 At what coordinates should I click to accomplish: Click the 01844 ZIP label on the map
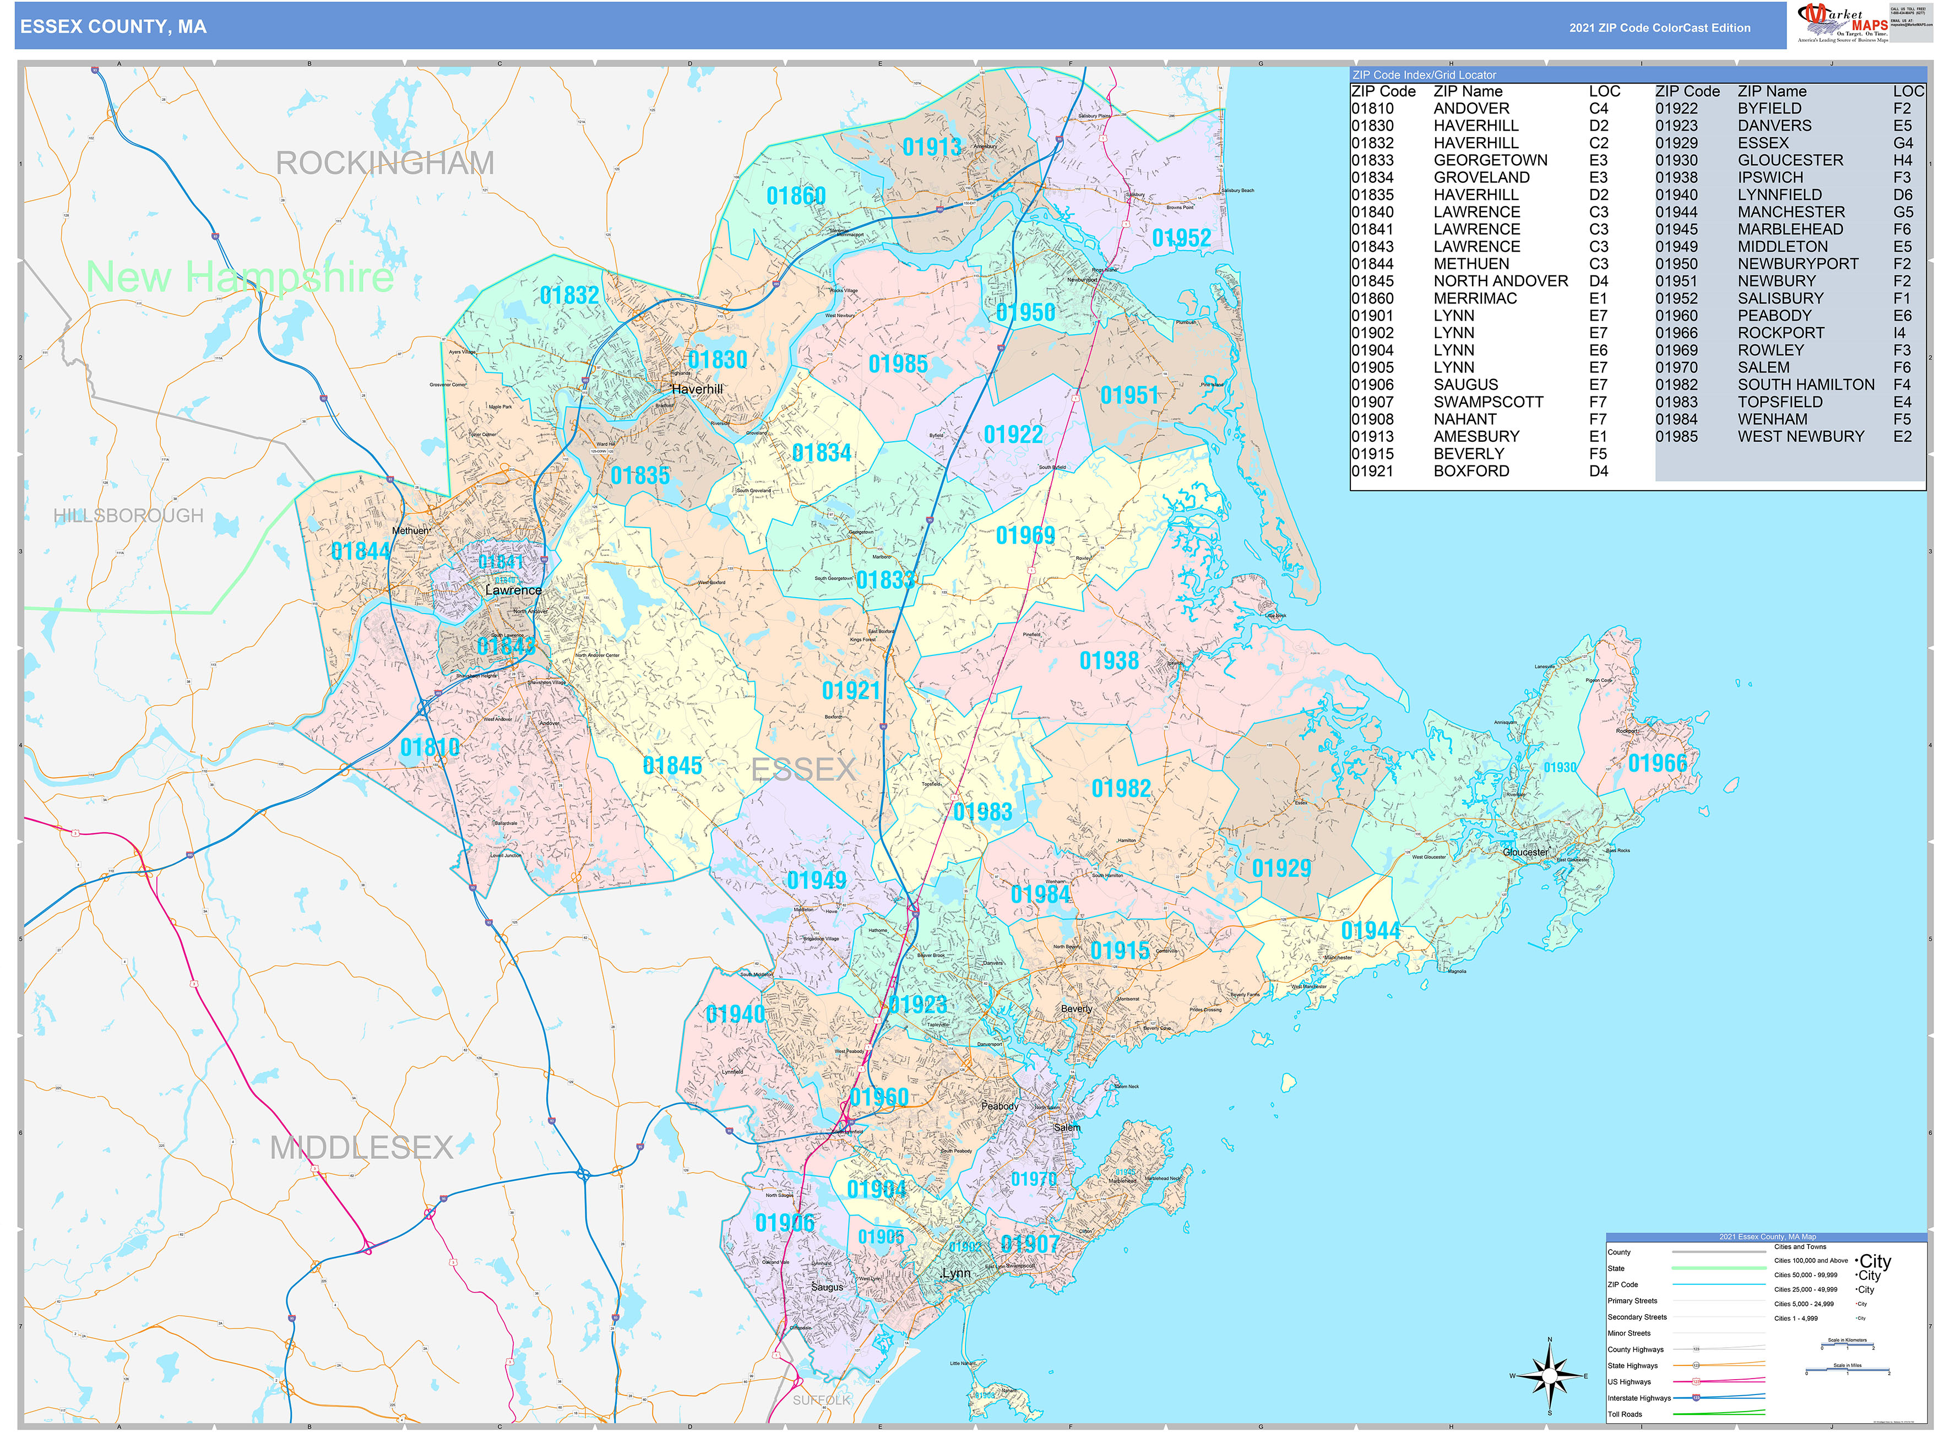click(361, 551)
